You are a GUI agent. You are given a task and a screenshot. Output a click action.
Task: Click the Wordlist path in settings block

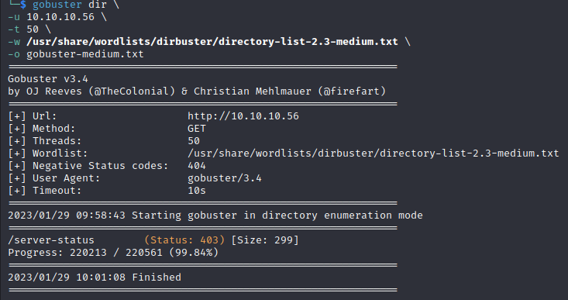[x=373, y=153]
